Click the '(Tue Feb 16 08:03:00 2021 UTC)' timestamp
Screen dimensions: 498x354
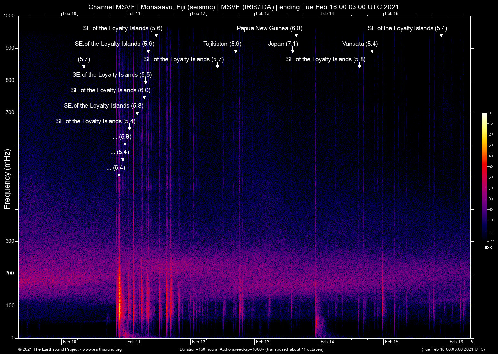453,349
